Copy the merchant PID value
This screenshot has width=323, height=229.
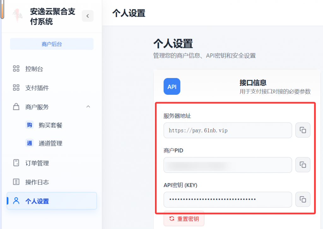[303, 165]
